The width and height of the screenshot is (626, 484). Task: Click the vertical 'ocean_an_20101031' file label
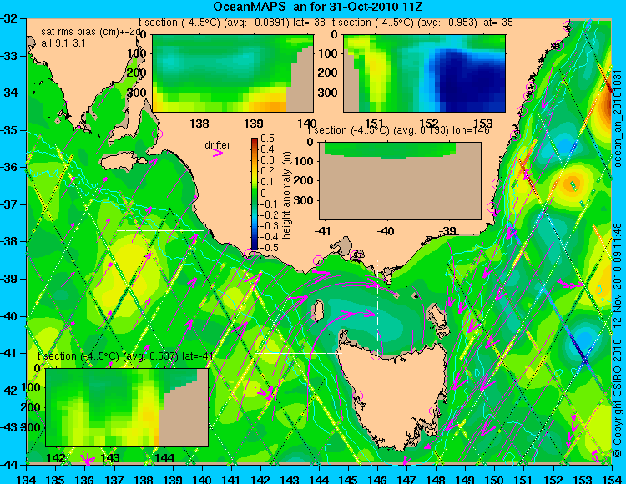(x=618, y=118)
